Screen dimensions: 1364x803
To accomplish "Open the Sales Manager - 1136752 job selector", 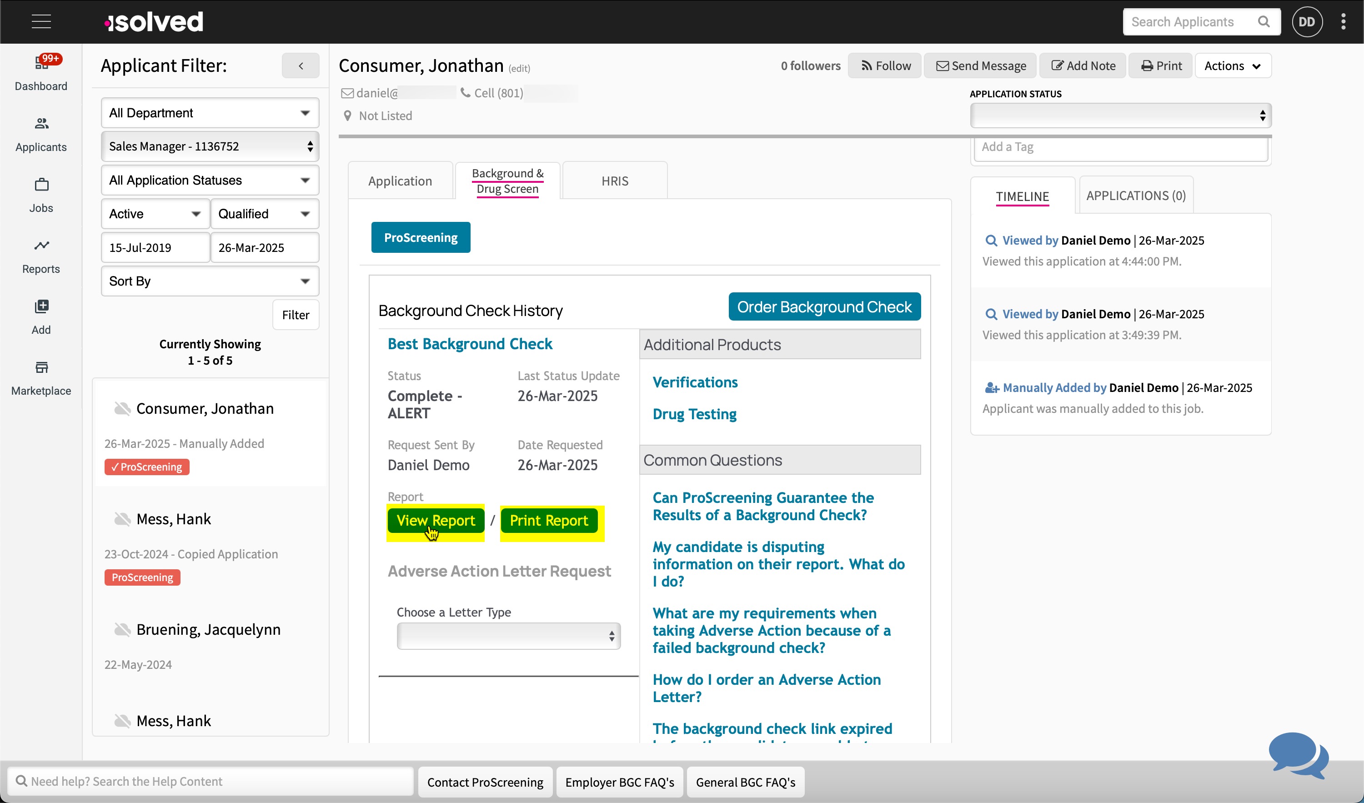I will (210, 146).
